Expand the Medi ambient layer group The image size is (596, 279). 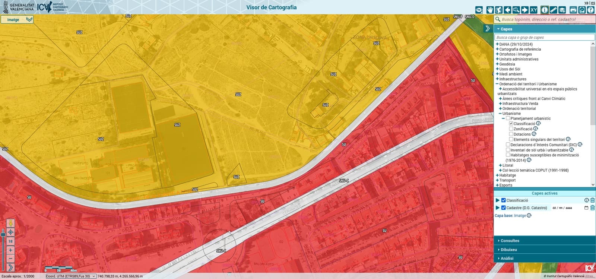tap(497, 74)
